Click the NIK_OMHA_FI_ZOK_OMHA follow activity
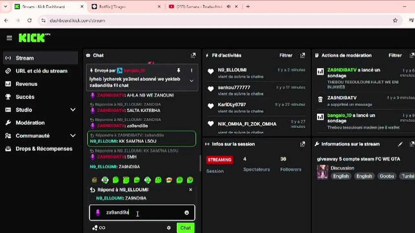The width and height of the screenshot is (415, 233). [256, 127]
